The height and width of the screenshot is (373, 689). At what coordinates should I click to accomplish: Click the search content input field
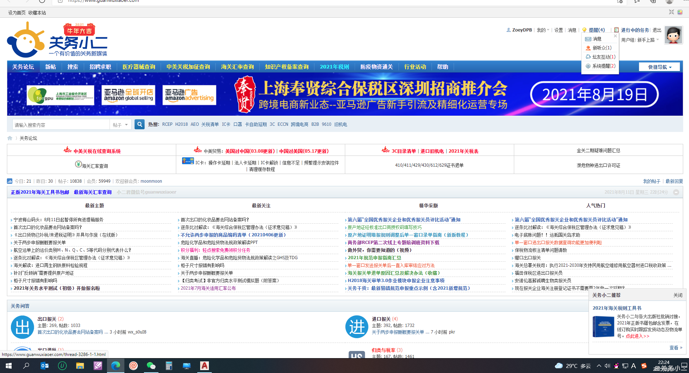tap(61, 125)
